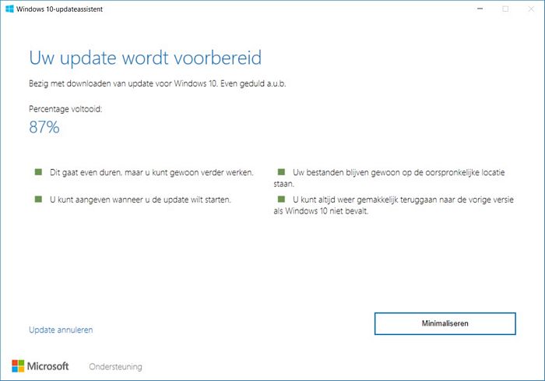Click green bullet beside Uw bestanden blijven

[281, 172]
